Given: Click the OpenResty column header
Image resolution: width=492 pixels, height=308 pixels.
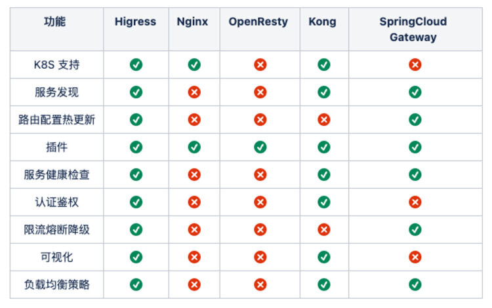Looking at the screenshot, I should click(258, 22).
